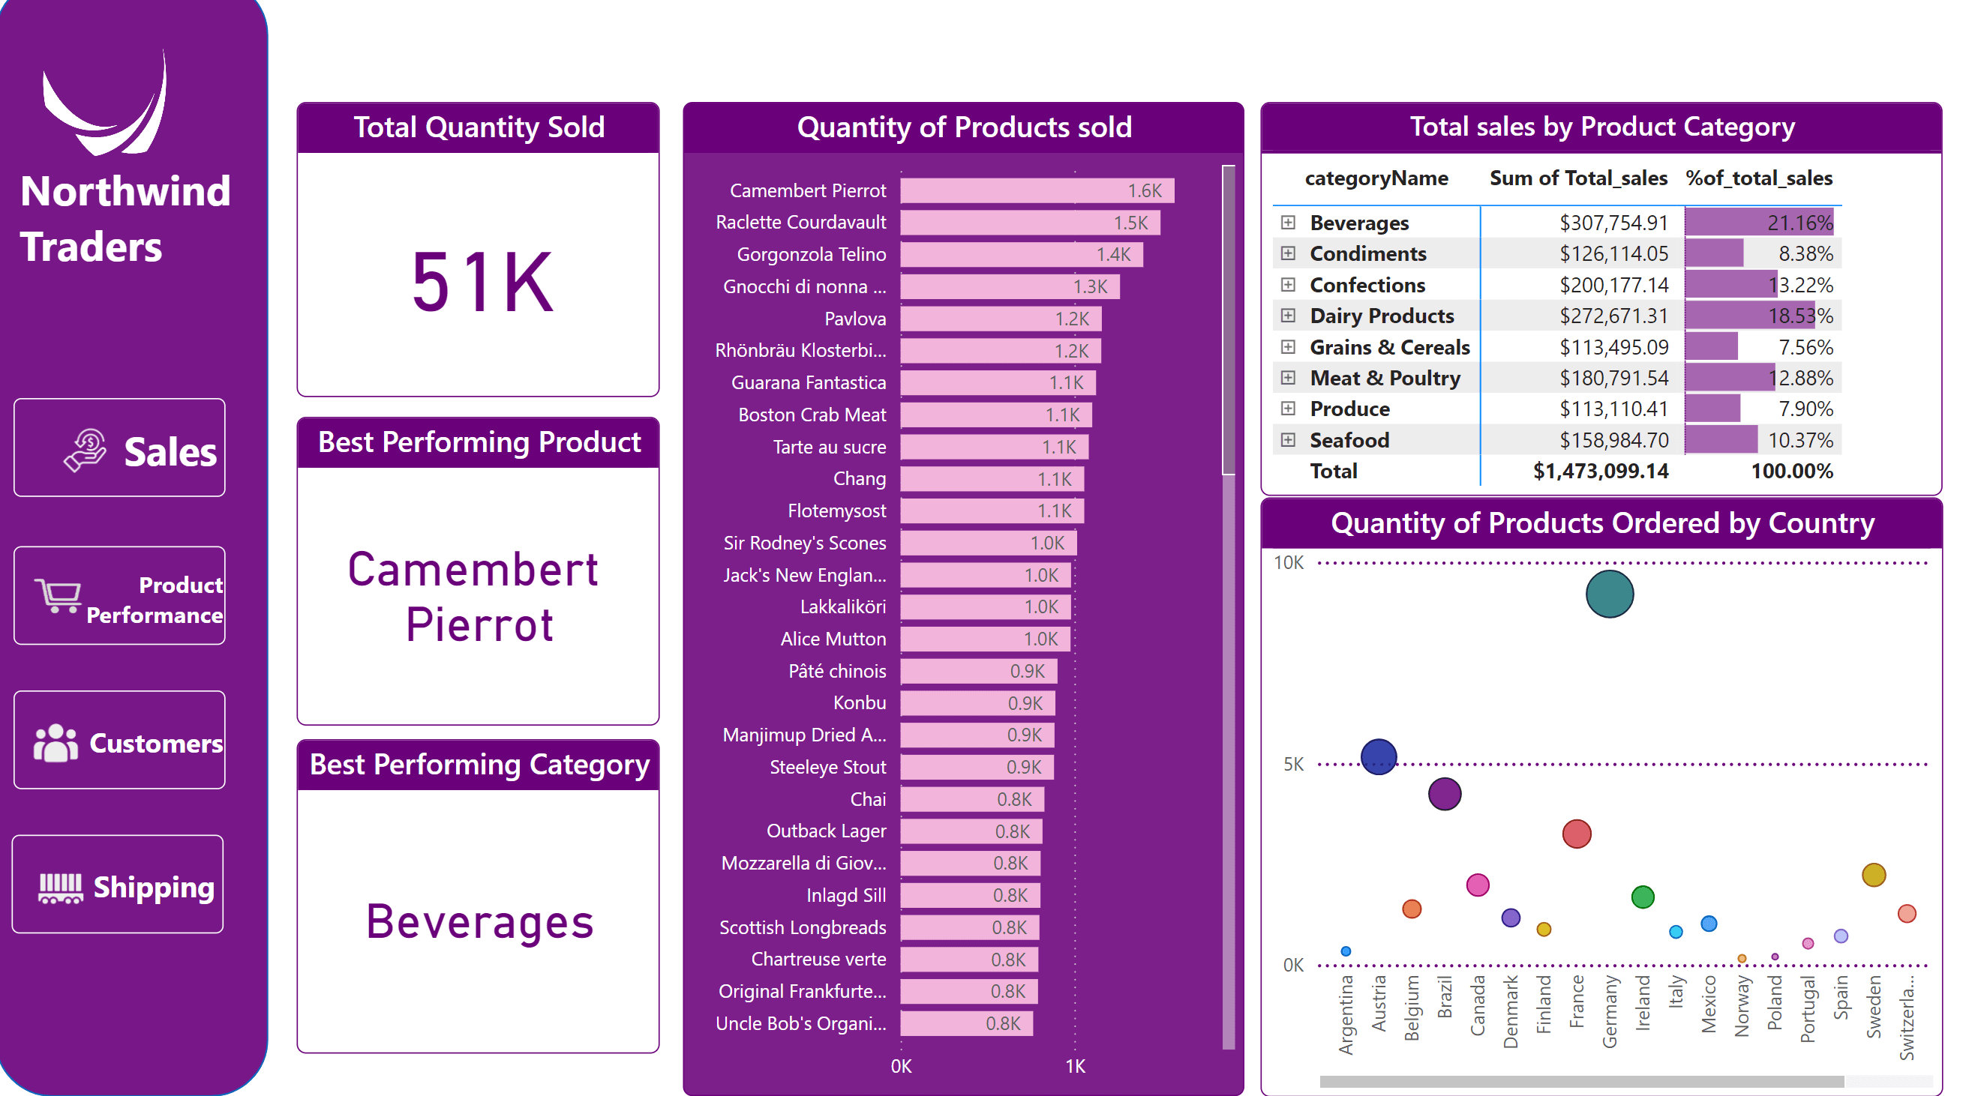Click the shopping cart icon
This screenshot has width=1969, height=1096.
coord(57,595)
